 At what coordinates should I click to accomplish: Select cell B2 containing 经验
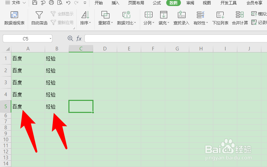pyautogui.click(x=57, y=70)
